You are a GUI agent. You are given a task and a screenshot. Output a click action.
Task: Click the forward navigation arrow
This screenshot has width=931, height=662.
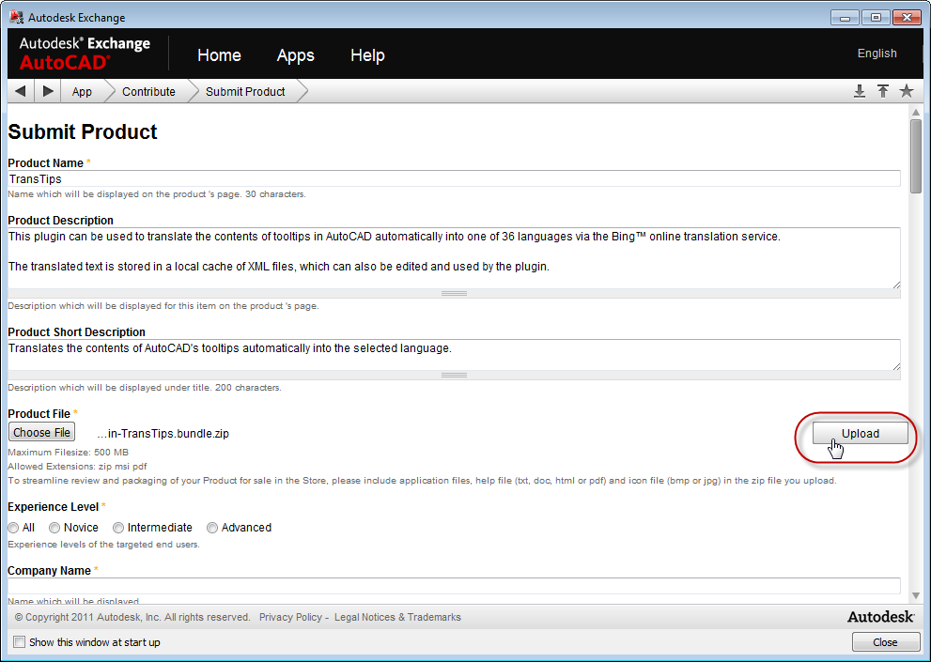click(x=48, y=91)
